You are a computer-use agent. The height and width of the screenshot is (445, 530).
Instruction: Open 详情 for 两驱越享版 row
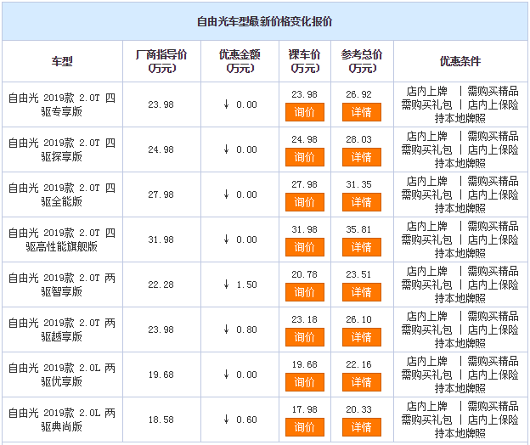click(x=362, y=337)
